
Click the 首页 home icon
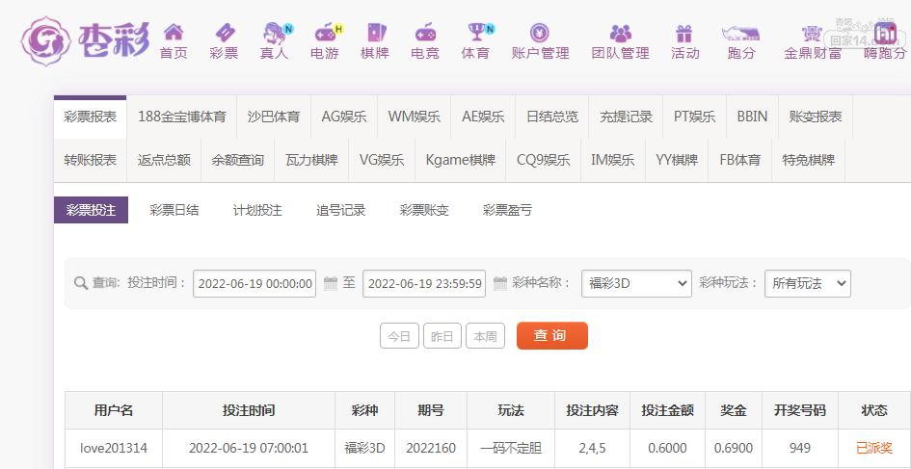click(174, 34)
